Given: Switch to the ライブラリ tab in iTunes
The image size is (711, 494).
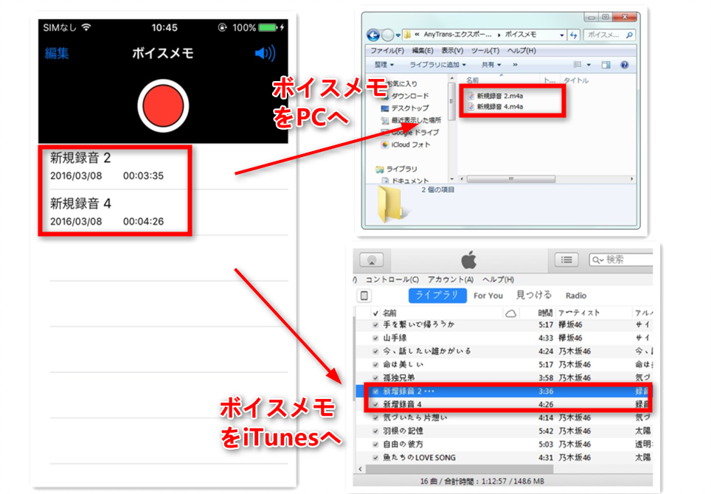Looking at the screenshot, I should click(437, 296).
